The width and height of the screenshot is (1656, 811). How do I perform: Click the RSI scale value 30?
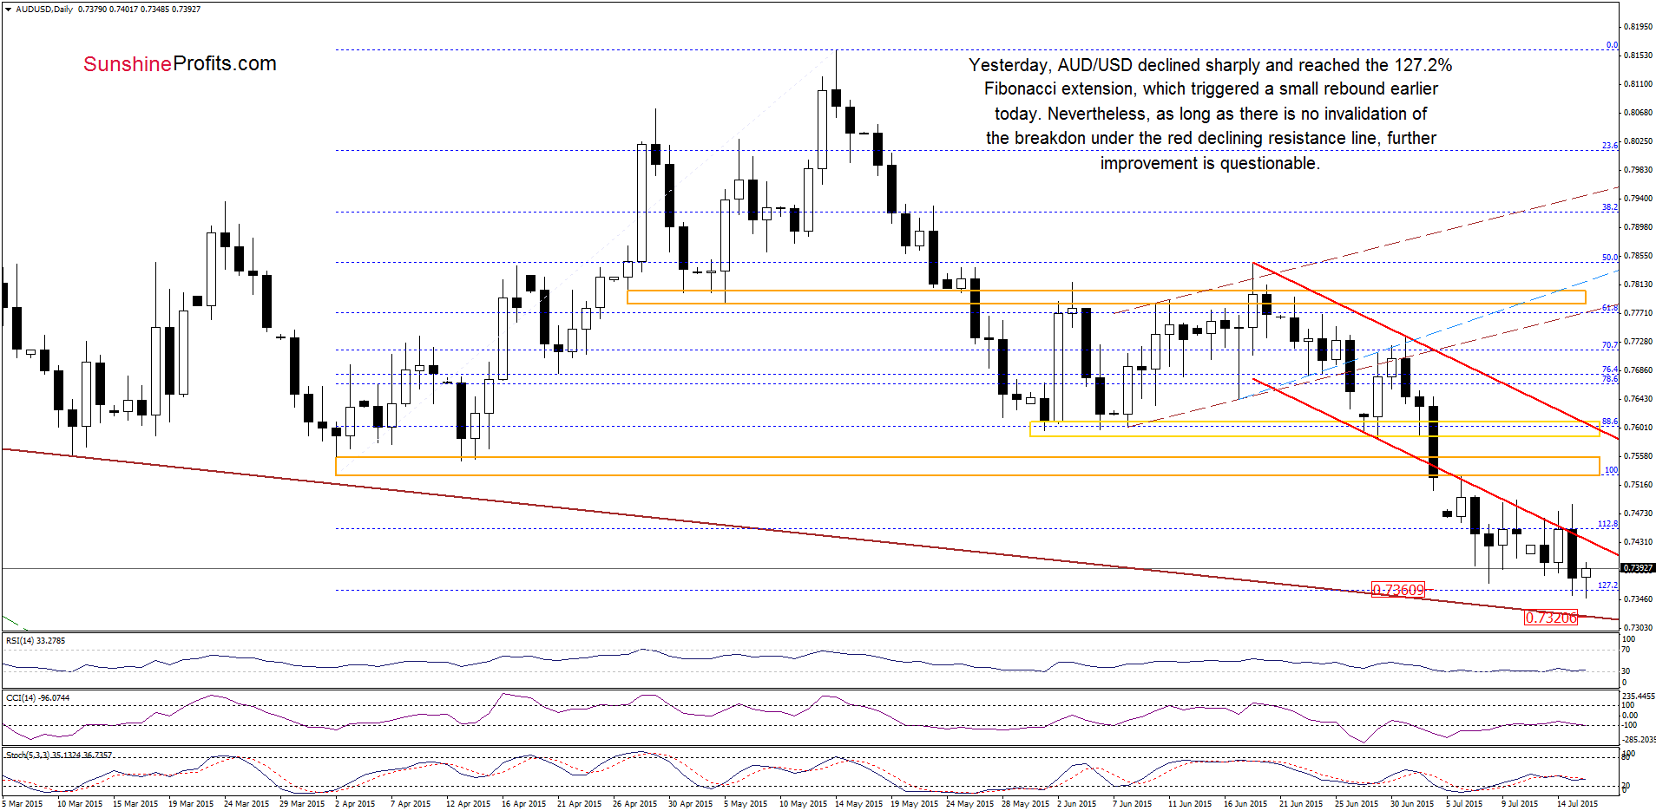click(1626, 671)
